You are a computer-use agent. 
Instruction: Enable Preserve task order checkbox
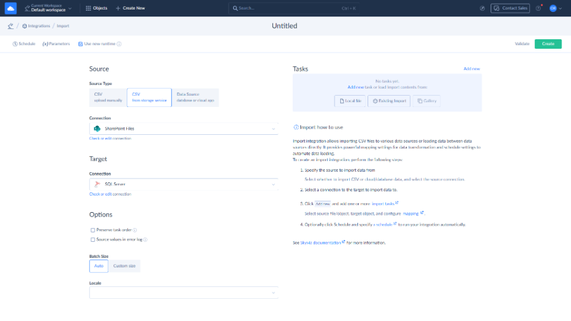coord(93,230)
